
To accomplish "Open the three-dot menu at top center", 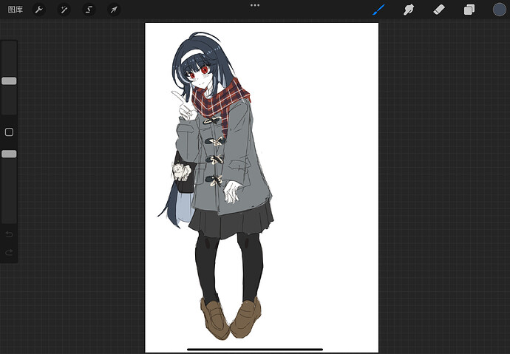I will click(x=255, y=5).
